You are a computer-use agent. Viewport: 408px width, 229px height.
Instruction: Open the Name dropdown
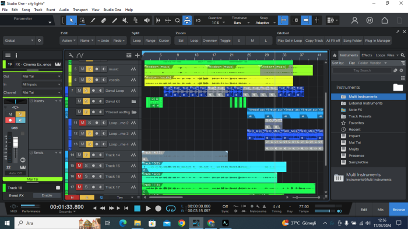[x=87, y=41]
